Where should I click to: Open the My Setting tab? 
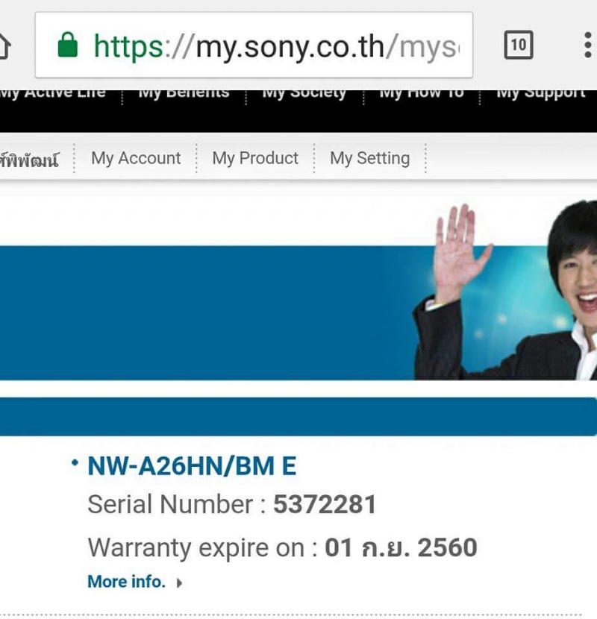[x=369, y=158]
